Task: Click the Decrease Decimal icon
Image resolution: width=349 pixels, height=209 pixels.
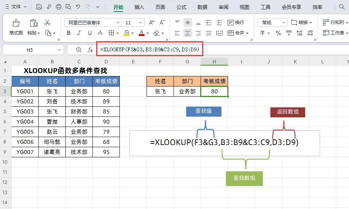Action: click(310, 33)
